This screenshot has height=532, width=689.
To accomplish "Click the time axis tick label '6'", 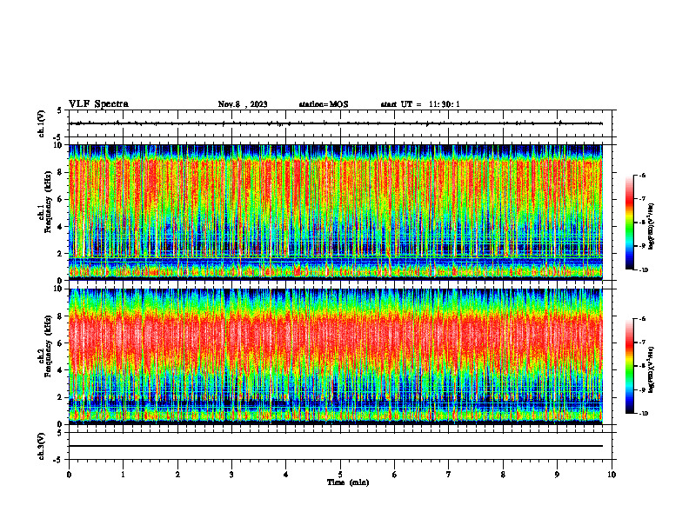I will click(395, 475).
